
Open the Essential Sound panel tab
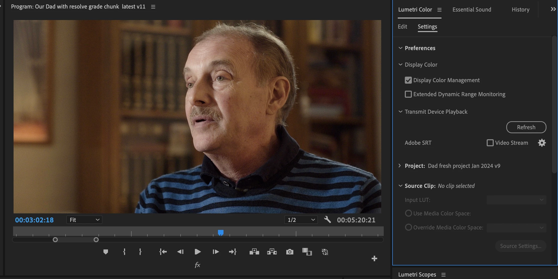(472, 10)
